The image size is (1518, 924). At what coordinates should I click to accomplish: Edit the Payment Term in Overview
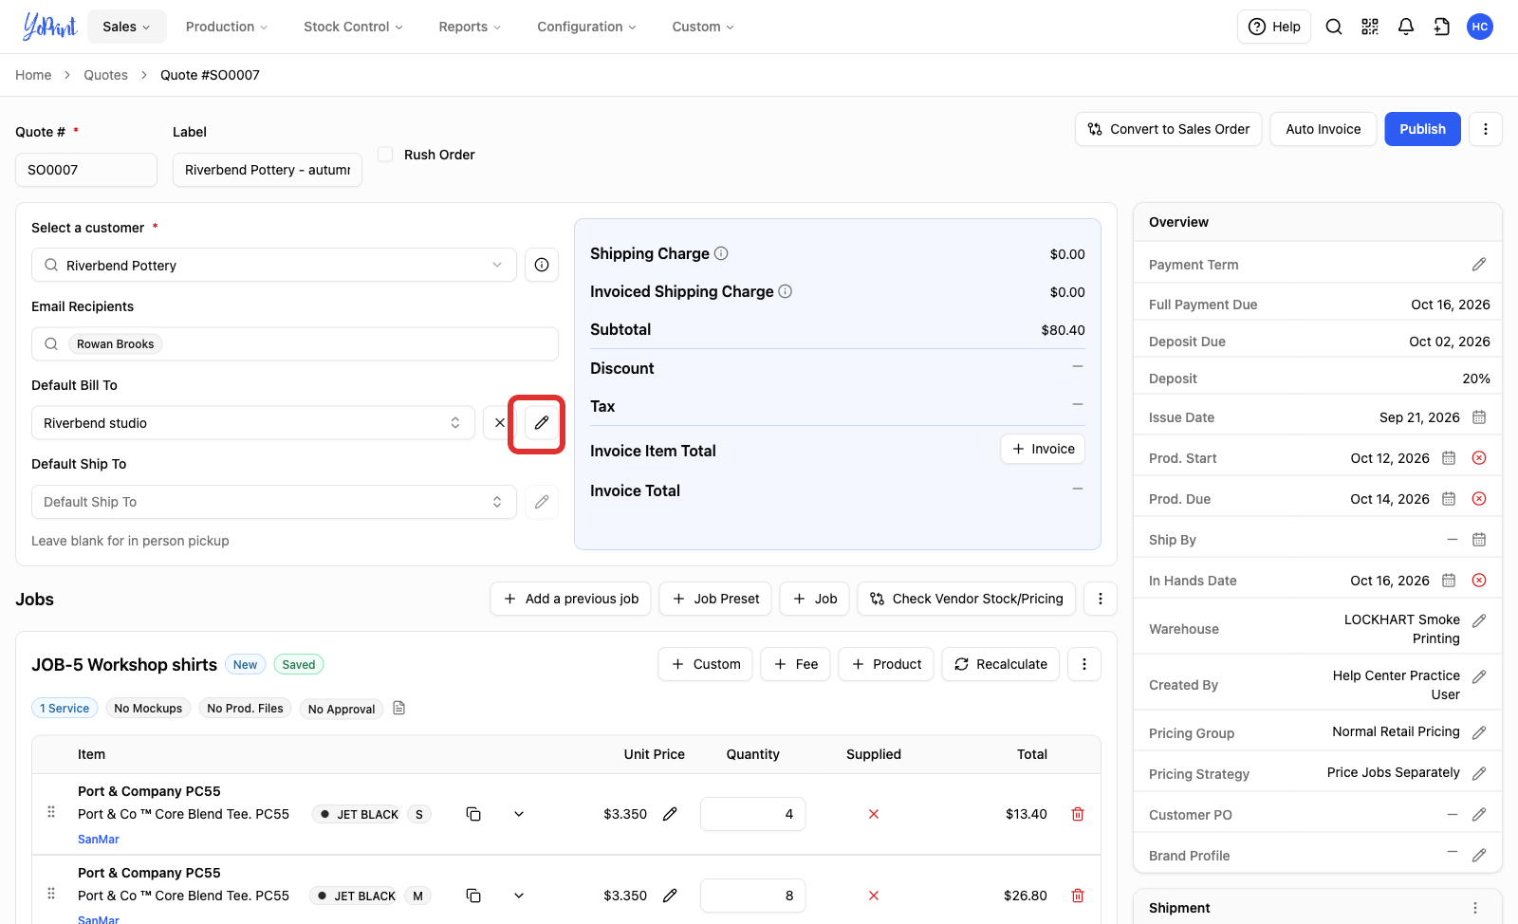[1479, 265]
